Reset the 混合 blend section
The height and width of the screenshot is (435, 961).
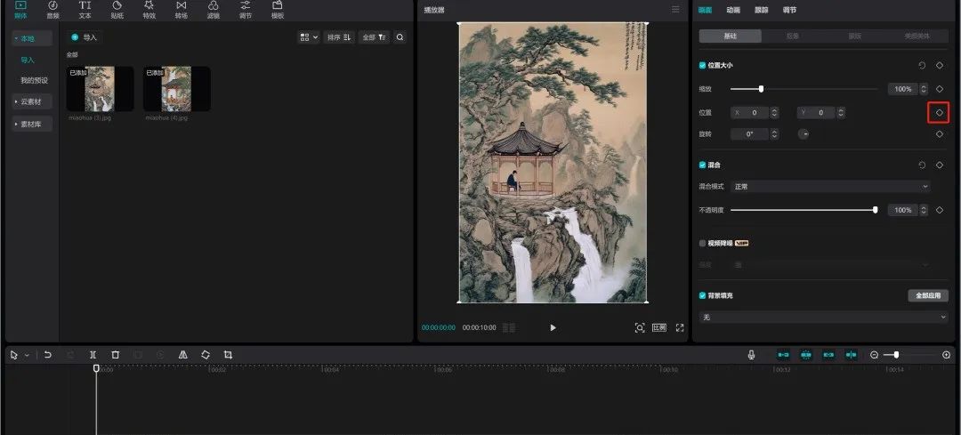click(x=922, y=165)
